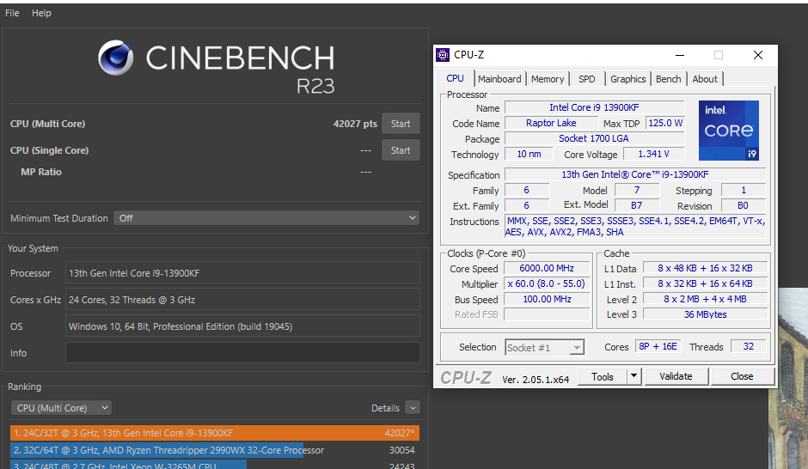Screen dimensions: 808x469
Task: Start the CPU Multi Core test
Action: (x=401, y=124)
